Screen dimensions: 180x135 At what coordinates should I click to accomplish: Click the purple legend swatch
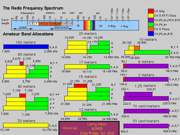pyautogui.click(x=151, y=20)
